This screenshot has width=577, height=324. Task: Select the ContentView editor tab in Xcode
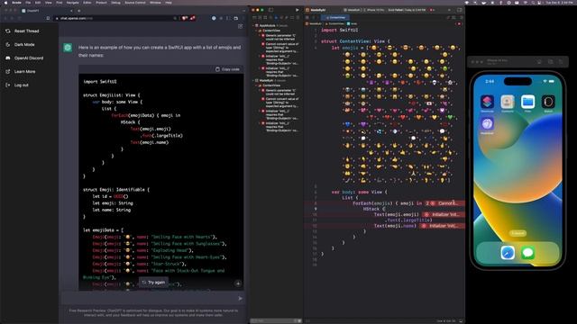335,17
